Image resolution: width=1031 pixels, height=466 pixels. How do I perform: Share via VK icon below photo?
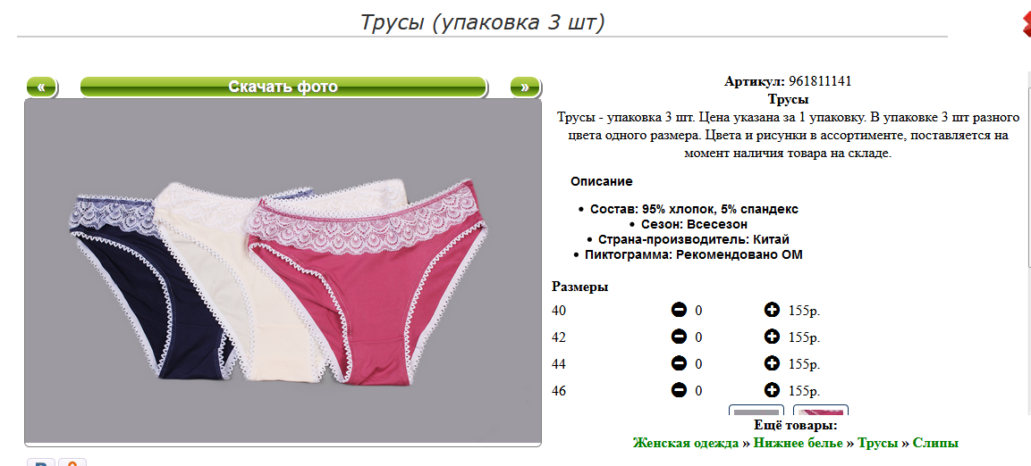[x=41, y=462]
